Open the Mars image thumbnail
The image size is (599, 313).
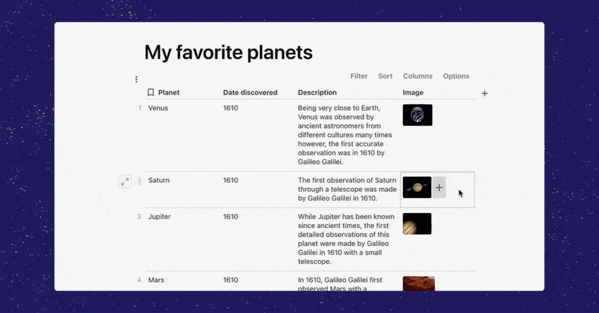pos(419,283)
